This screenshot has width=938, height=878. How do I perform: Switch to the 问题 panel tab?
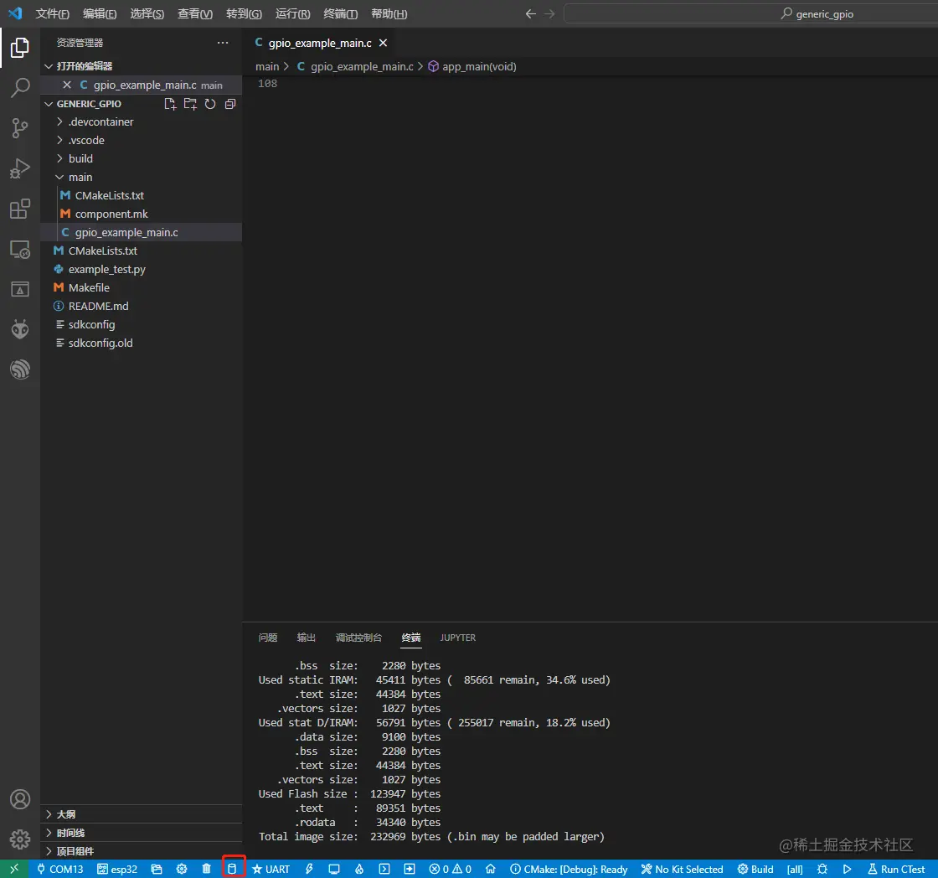coord(268,638)
